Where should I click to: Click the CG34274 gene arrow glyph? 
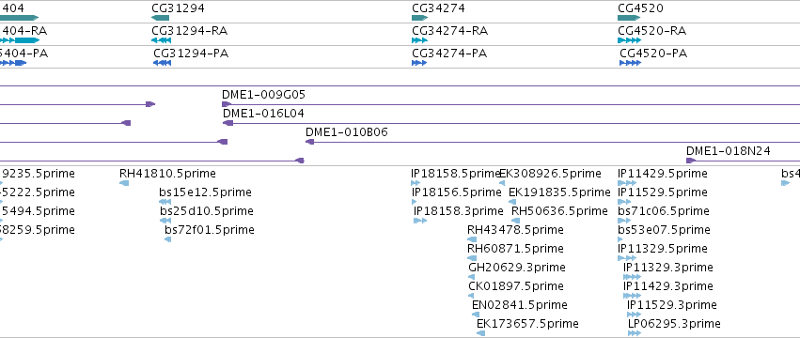click(x=420, y=18)
